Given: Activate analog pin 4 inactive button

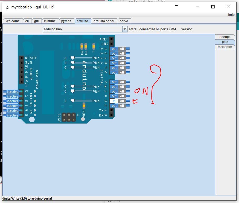Looking at the screenshot, I should 13,110.
